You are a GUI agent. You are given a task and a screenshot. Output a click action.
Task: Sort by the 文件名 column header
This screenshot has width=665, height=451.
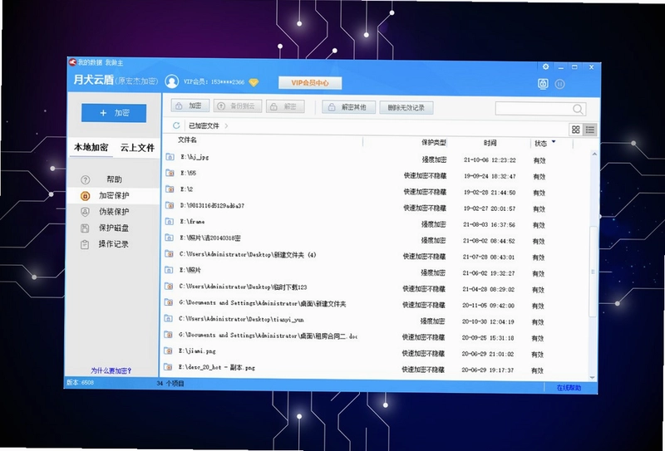point(187,140)
